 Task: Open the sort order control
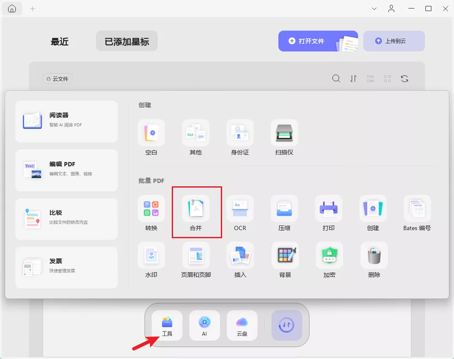[353, 79]
